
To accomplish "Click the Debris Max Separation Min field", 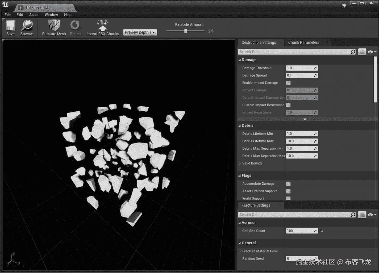I will 302,149.
